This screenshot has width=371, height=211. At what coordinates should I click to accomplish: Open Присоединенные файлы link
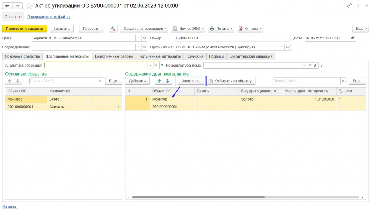pos(49,17)
